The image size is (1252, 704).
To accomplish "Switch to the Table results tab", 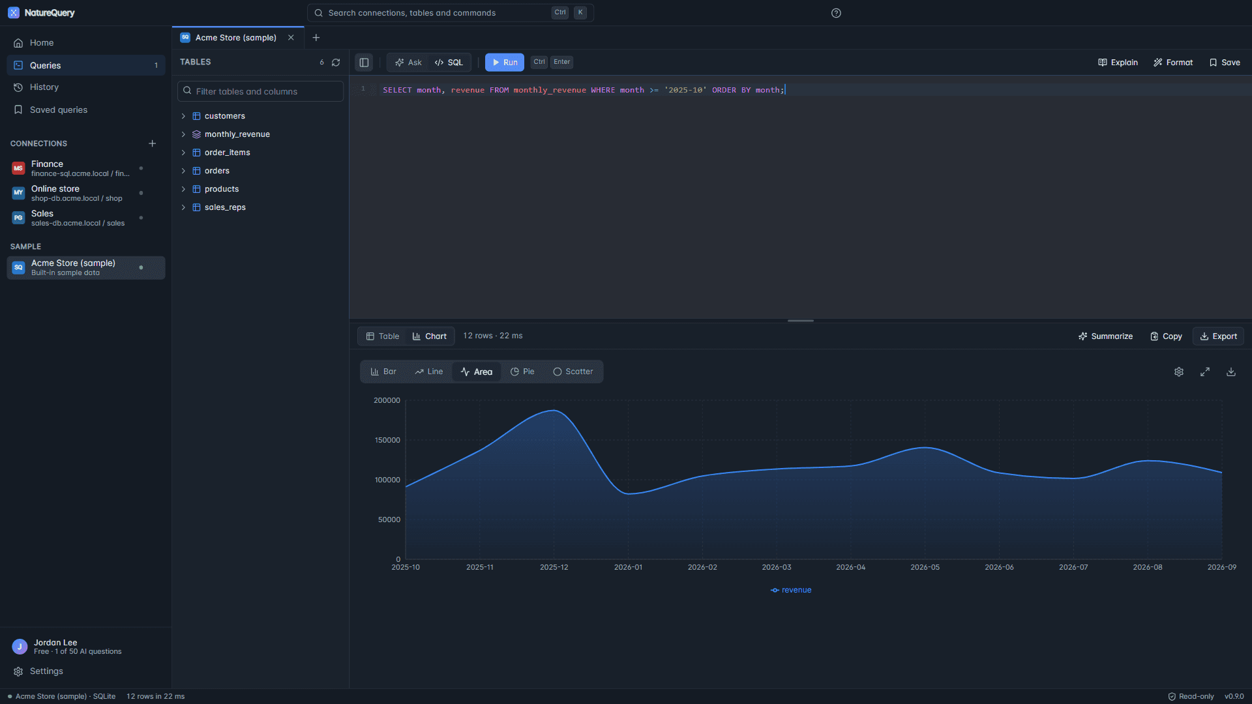I will 383,336.
